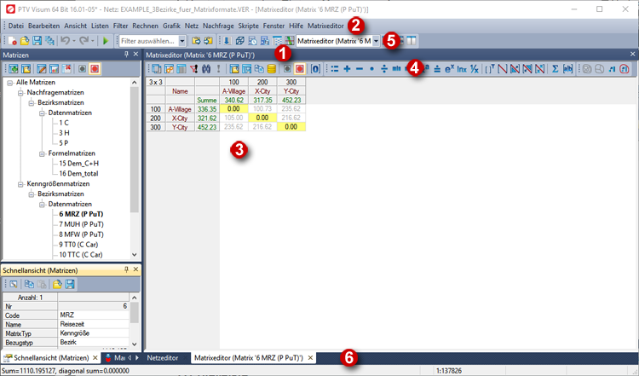
Task: Toggle auto-hide pin on Schnellansicht panel
Action: coord(125,269)
